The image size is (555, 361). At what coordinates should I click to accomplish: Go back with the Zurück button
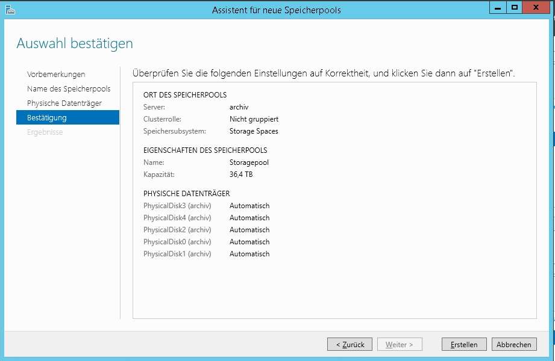[x=350, y=344]
